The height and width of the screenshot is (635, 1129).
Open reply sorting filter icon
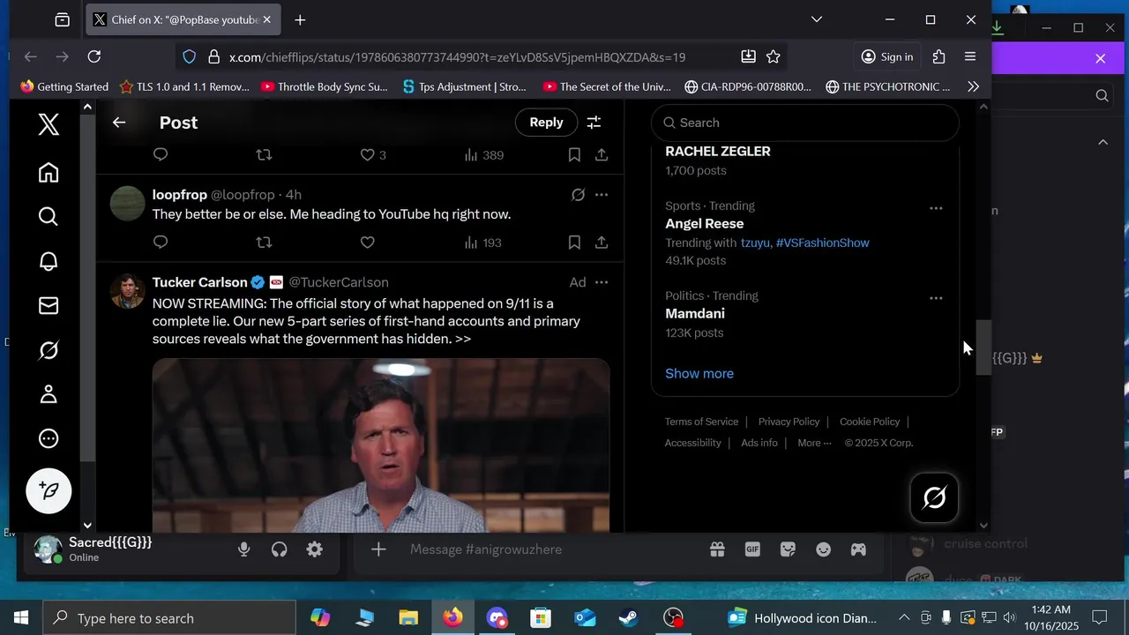594,123
